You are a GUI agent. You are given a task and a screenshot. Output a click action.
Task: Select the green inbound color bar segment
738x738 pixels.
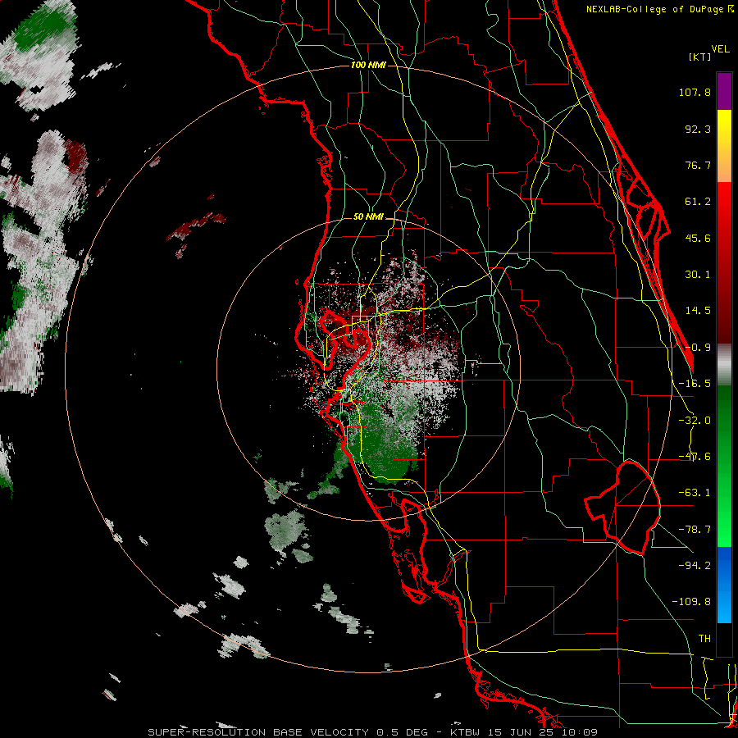click(724, 466)
